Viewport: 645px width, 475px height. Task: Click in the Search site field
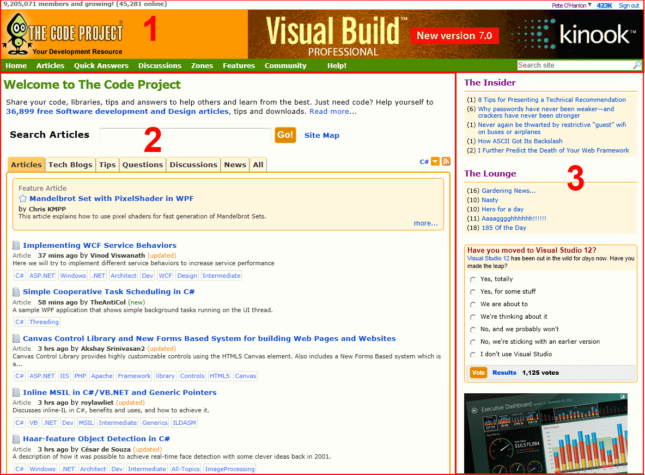coord(575,65)
